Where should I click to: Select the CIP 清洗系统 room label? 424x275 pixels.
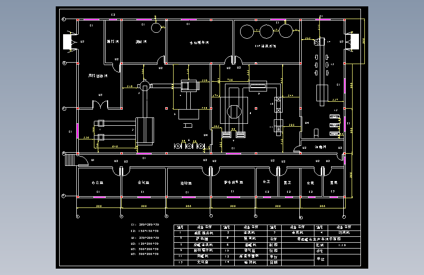pyautogui.click(x=265, y=46)
